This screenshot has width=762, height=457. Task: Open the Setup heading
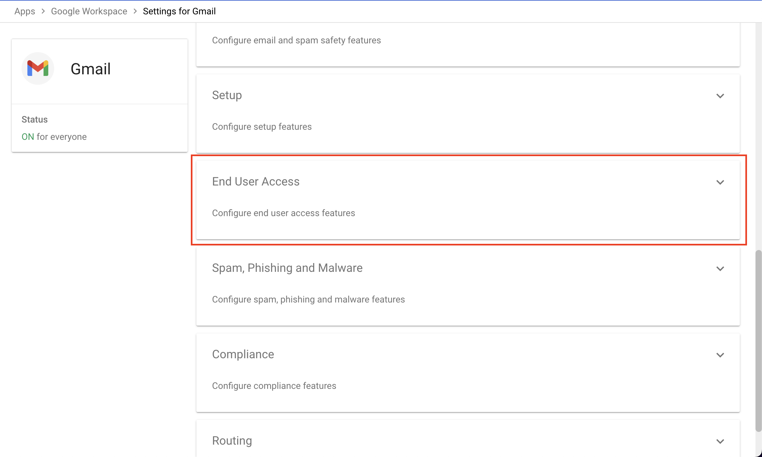pos(227,95)
